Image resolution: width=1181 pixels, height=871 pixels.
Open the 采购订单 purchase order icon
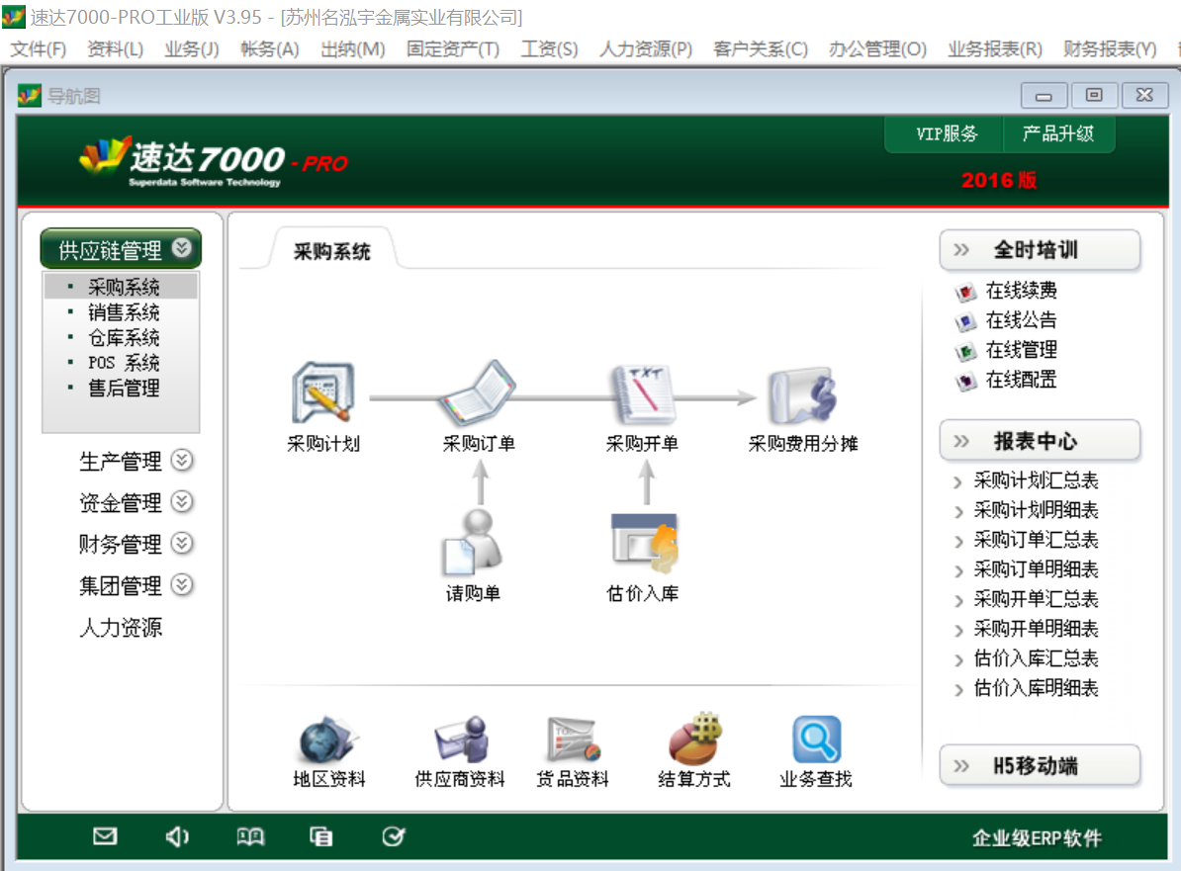(x=479, y=394)
